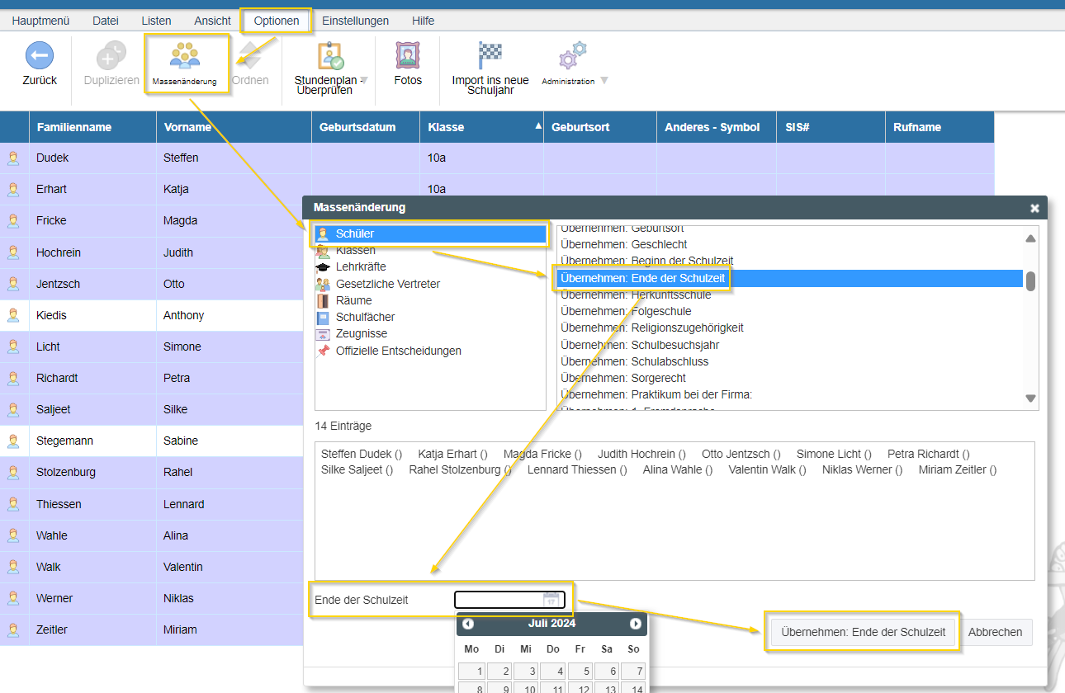Select Offizielle Entscheidungen in the list

399,351
